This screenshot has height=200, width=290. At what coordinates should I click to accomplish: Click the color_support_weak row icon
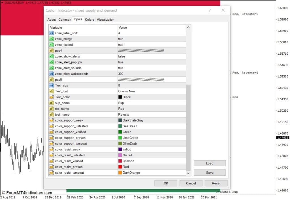click(51, 120)
